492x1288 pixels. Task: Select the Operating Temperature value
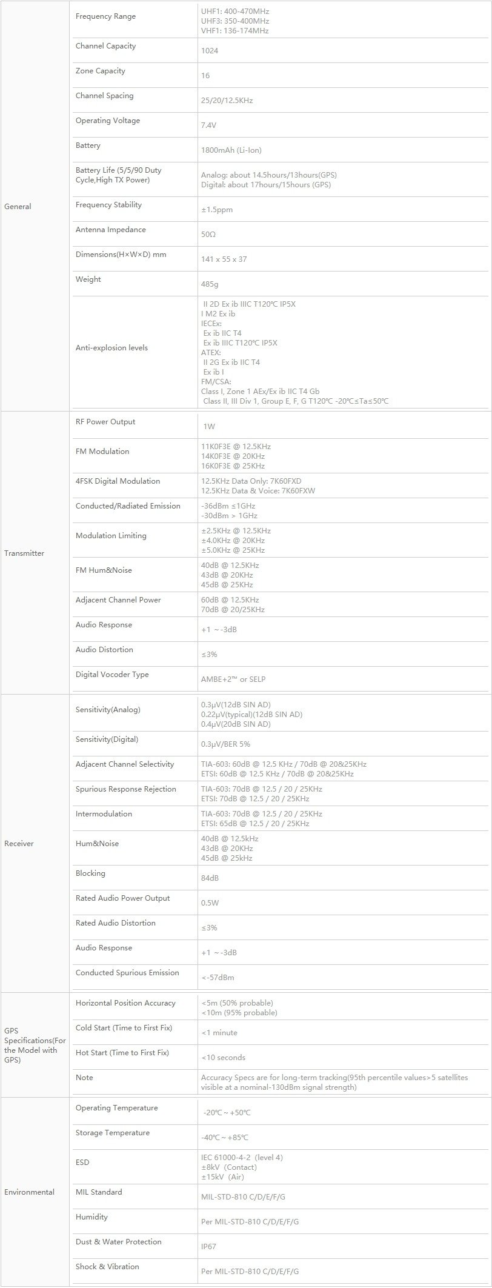[x=227, y=1113]
